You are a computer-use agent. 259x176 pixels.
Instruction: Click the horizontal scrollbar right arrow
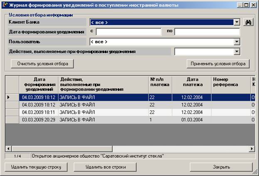coord(252,149)
